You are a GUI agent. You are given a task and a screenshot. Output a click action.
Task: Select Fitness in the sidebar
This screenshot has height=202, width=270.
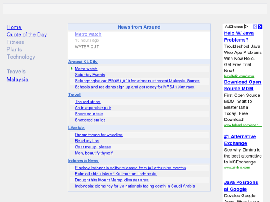(16, 42)
